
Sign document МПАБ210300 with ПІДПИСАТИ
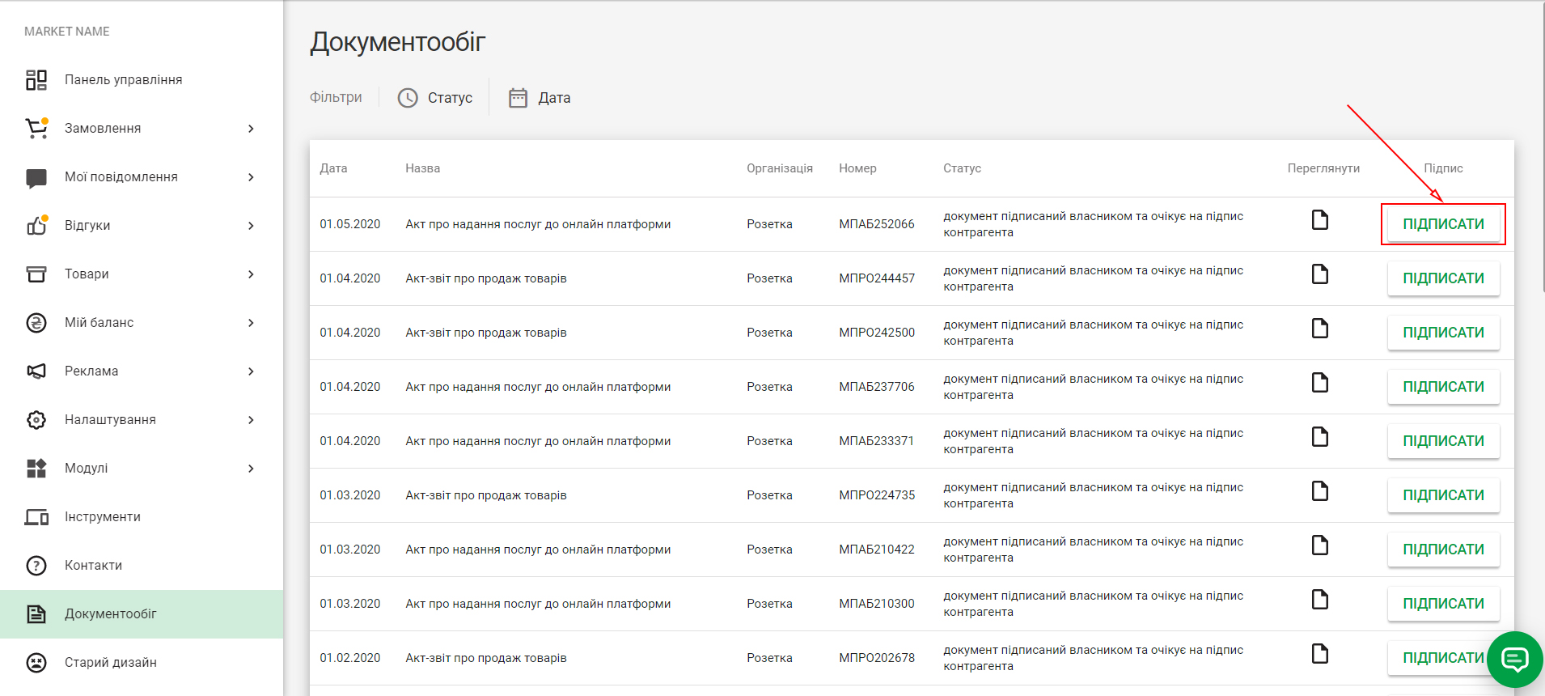point(1443,604)
